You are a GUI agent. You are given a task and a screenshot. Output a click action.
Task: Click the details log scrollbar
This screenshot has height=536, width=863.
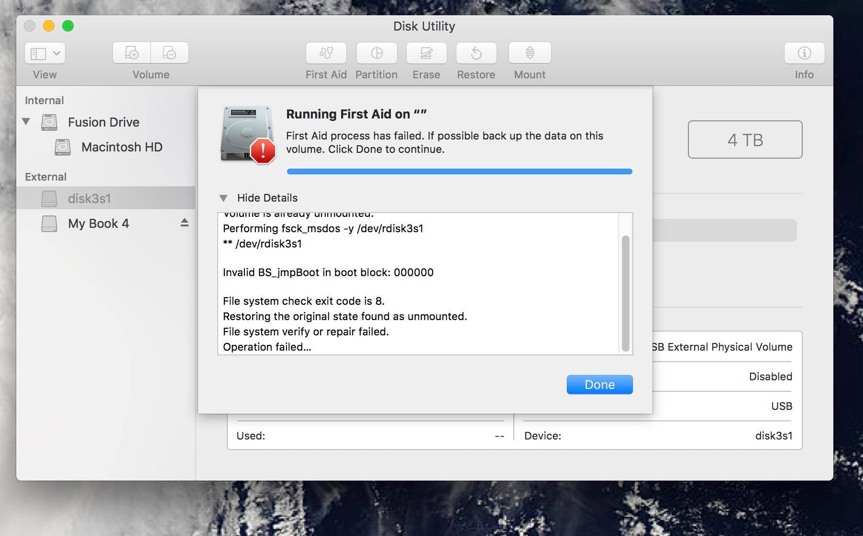tap(625, 294)
